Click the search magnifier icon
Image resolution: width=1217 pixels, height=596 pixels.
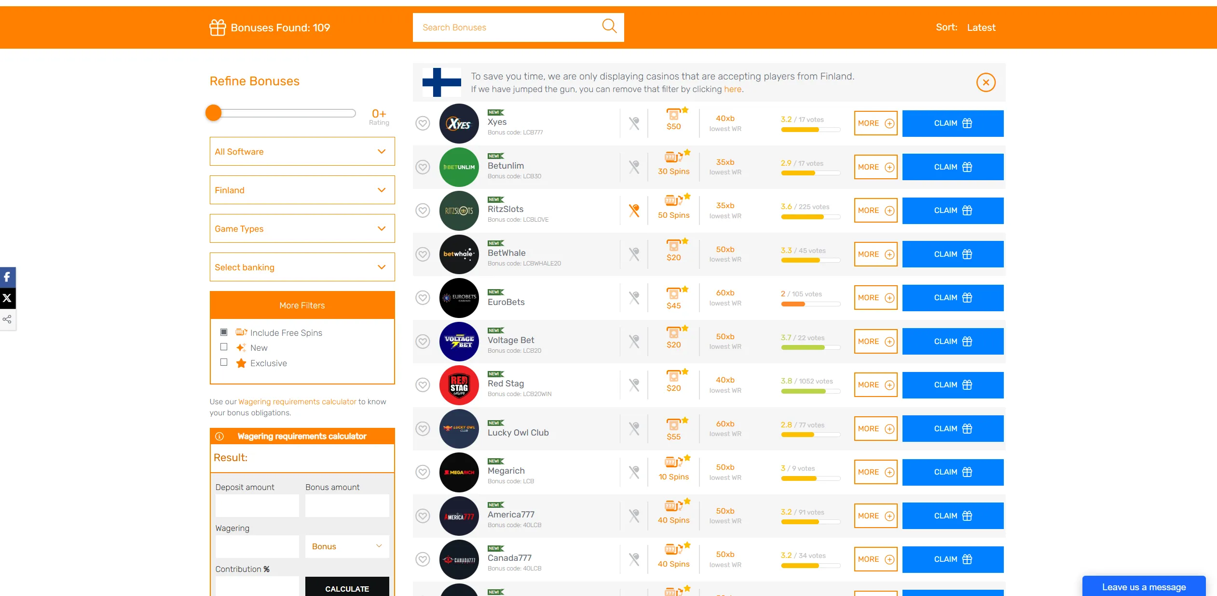pos(609,26)
